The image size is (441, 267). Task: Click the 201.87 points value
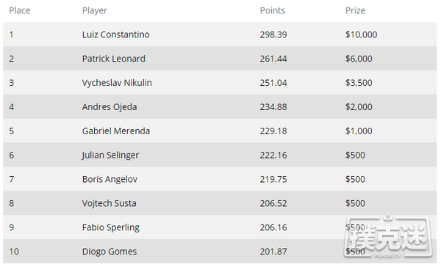273,252
